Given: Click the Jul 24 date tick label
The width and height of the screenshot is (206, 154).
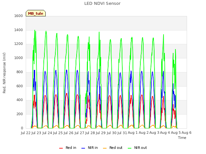Looking at the screenshot, I should pos(47,133).
